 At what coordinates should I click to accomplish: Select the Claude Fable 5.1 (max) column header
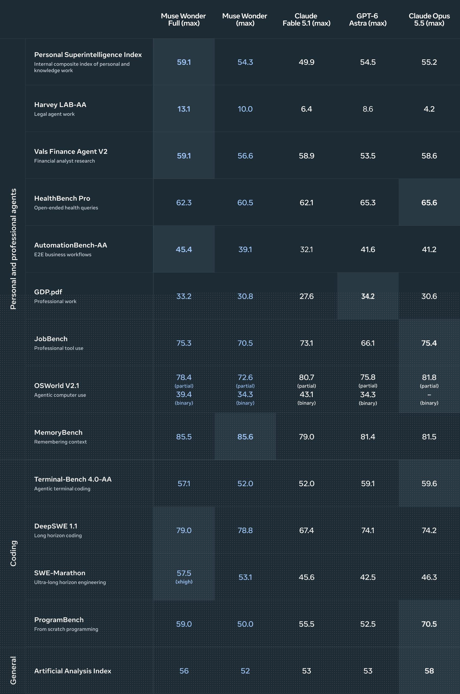click(306, 20)
